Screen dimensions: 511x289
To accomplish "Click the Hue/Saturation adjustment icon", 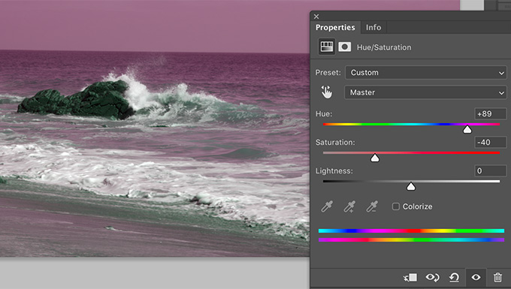I will point(327,47).
